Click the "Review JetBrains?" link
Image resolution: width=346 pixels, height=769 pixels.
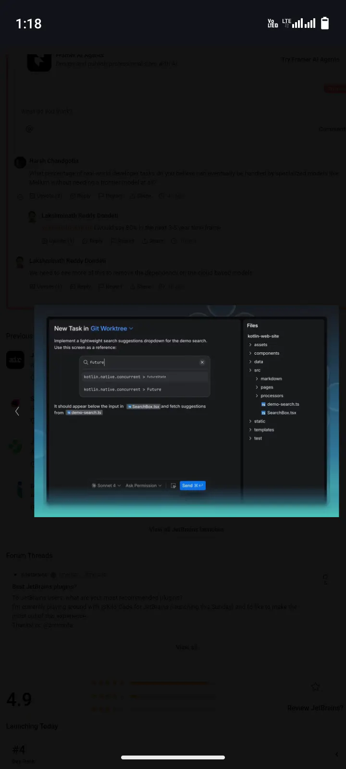tap(315, 707)
